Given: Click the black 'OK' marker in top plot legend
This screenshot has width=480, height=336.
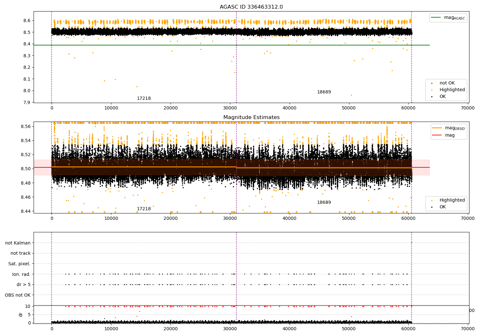Looking at the screenshot, I should [432, 97].
